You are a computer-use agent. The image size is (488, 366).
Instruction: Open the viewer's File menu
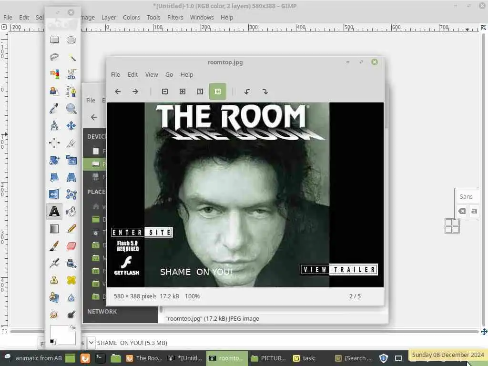pos(115,75)
